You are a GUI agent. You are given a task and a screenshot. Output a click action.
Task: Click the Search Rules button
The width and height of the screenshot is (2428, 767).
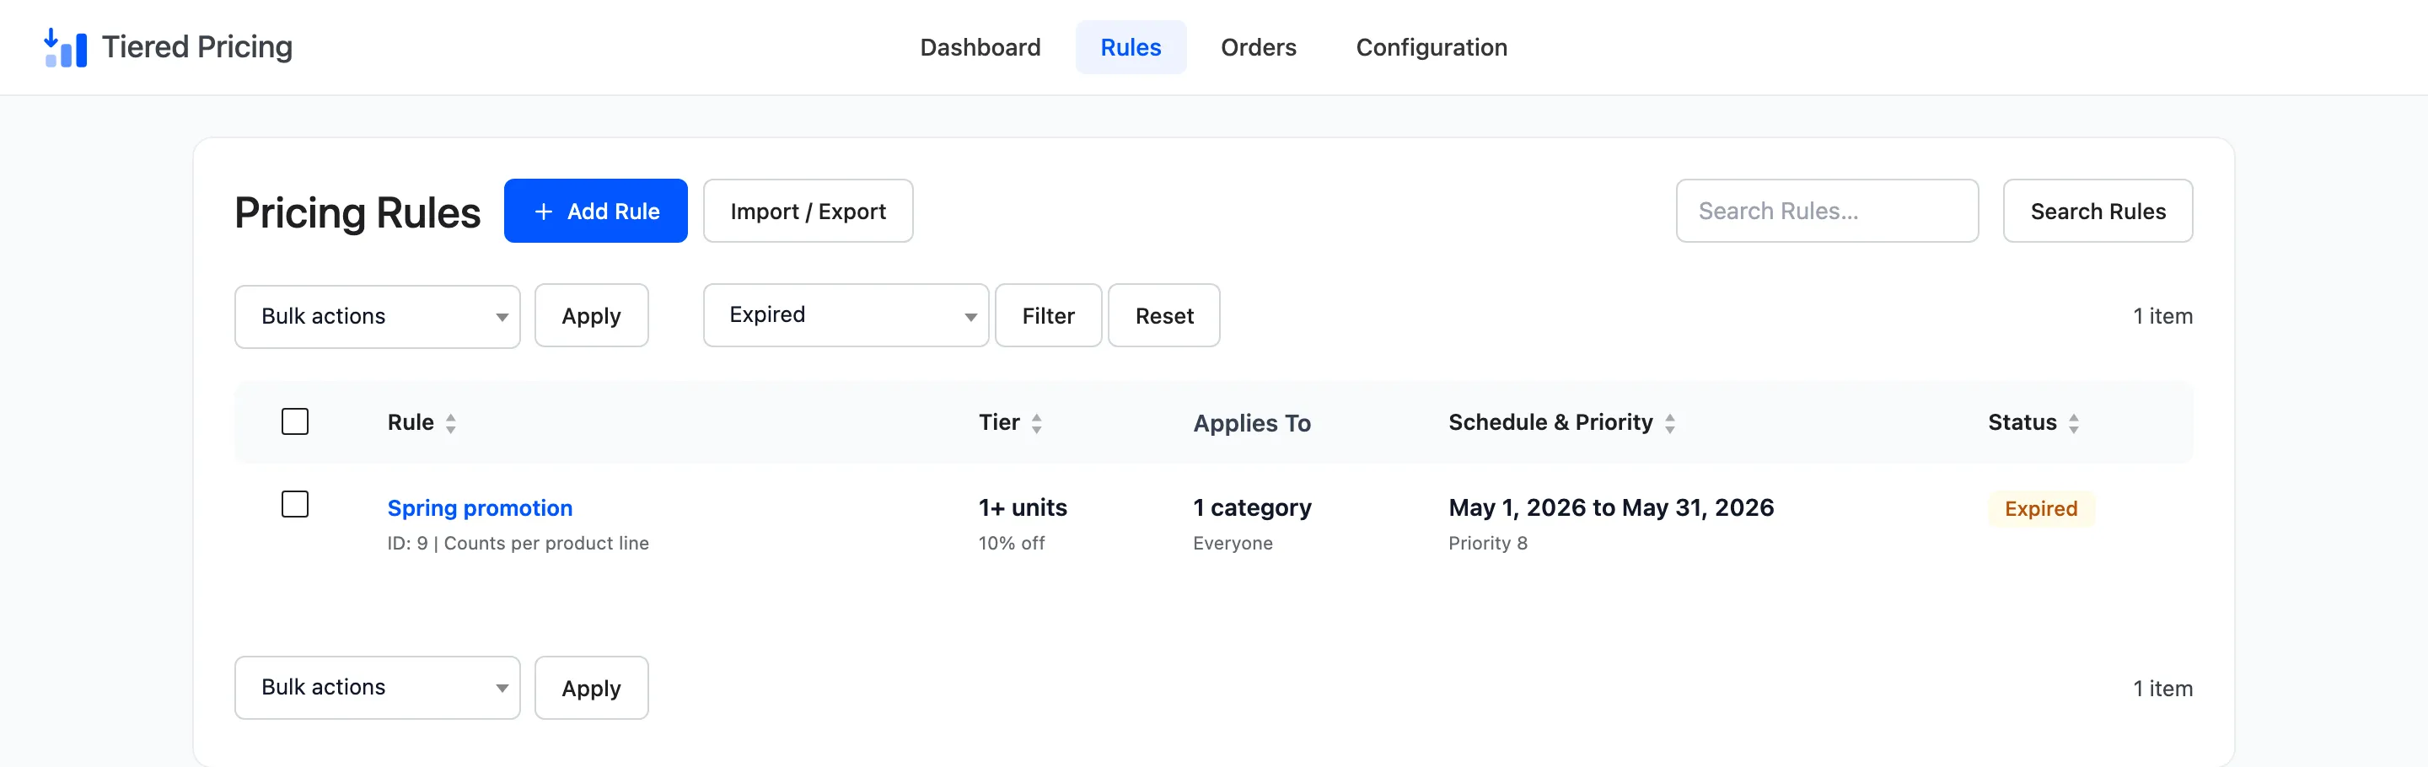coord(2098,211)
